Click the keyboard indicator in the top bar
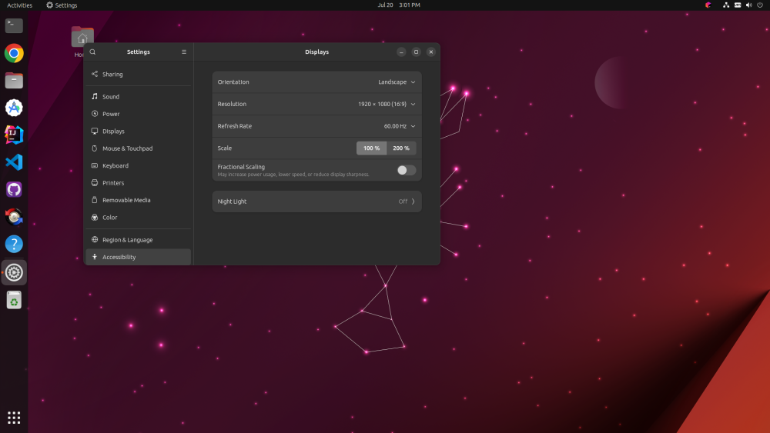 738,5
